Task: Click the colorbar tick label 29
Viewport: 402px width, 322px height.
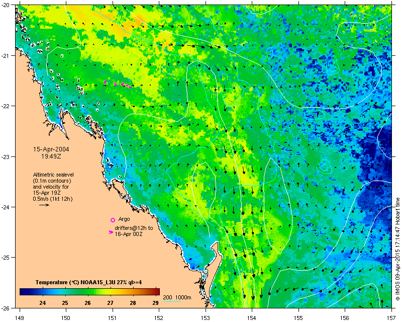Action: coord(155,303)
